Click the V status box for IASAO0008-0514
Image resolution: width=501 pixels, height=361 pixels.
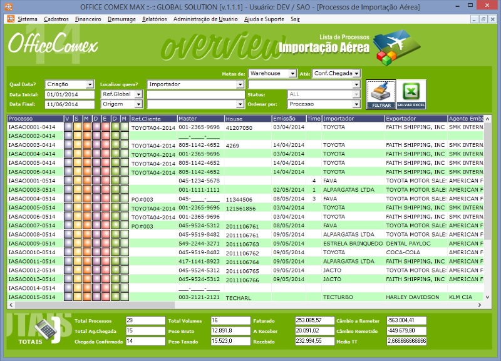click(68, 234)
